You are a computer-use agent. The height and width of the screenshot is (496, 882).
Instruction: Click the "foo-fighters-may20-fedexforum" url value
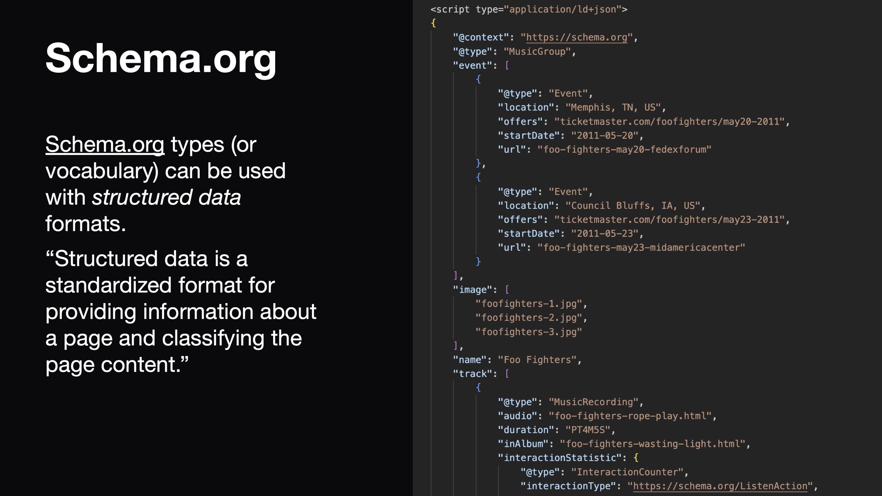pyautogui.click(x=624, y=150)
